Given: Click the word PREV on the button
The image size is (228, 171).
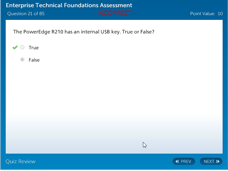Looking at the screenshot, I should coord(186,162).
